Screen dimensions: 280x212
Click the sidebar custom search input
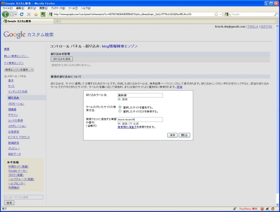[23, 197]
